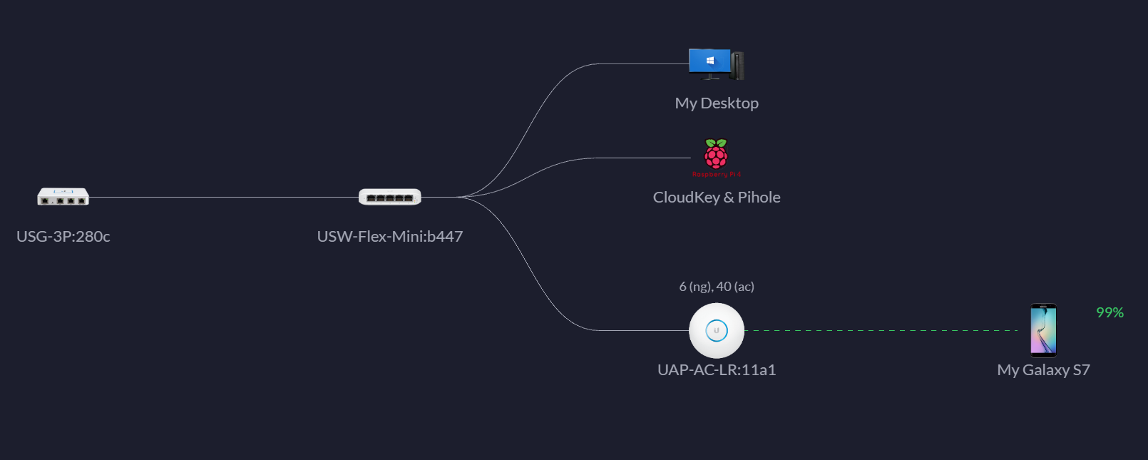Click the CloudKey & Pihole label
This screenshot has height=460, width=1148.
tap(717, 198)
